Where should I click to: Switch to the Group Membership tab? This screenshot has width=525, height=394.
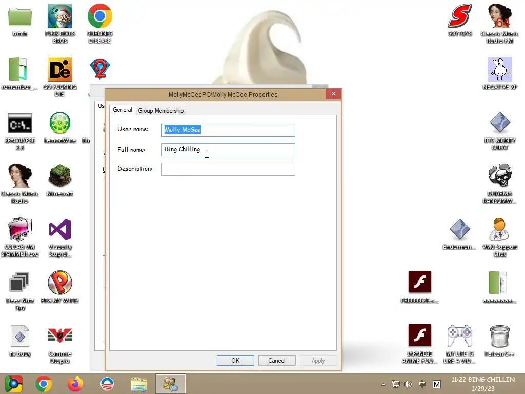[x=160, y=111]
